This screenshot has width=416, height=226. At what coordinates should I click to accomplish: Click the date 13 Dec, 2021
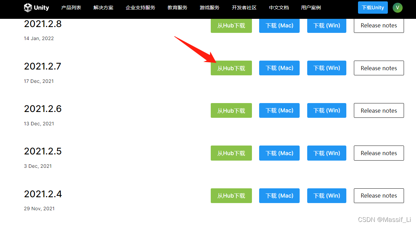[39, 124]
